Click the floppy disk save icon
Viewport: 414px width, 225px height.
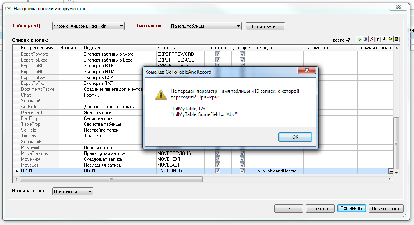(396, 39)
